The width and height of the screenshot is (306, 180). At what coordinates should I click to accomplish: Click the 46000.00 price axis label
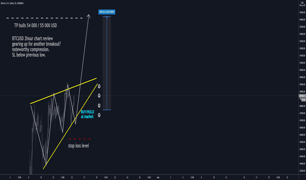(302, 135)
